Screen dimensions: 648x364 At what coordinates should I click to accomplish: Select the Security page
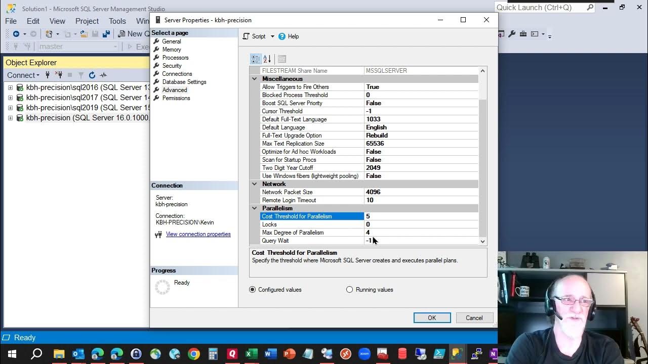point(172,66)
